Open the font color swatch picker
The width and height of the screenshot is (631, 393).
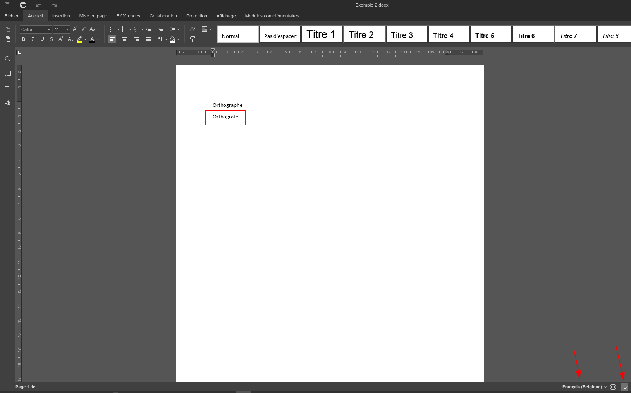[98, 39]
